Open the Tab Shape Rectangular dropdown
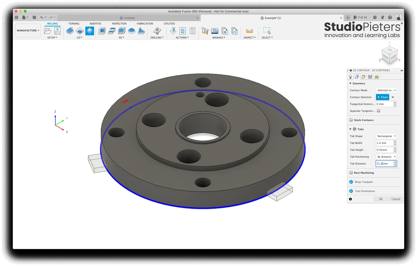The image size is (417, 266). (x=386, y=136)
